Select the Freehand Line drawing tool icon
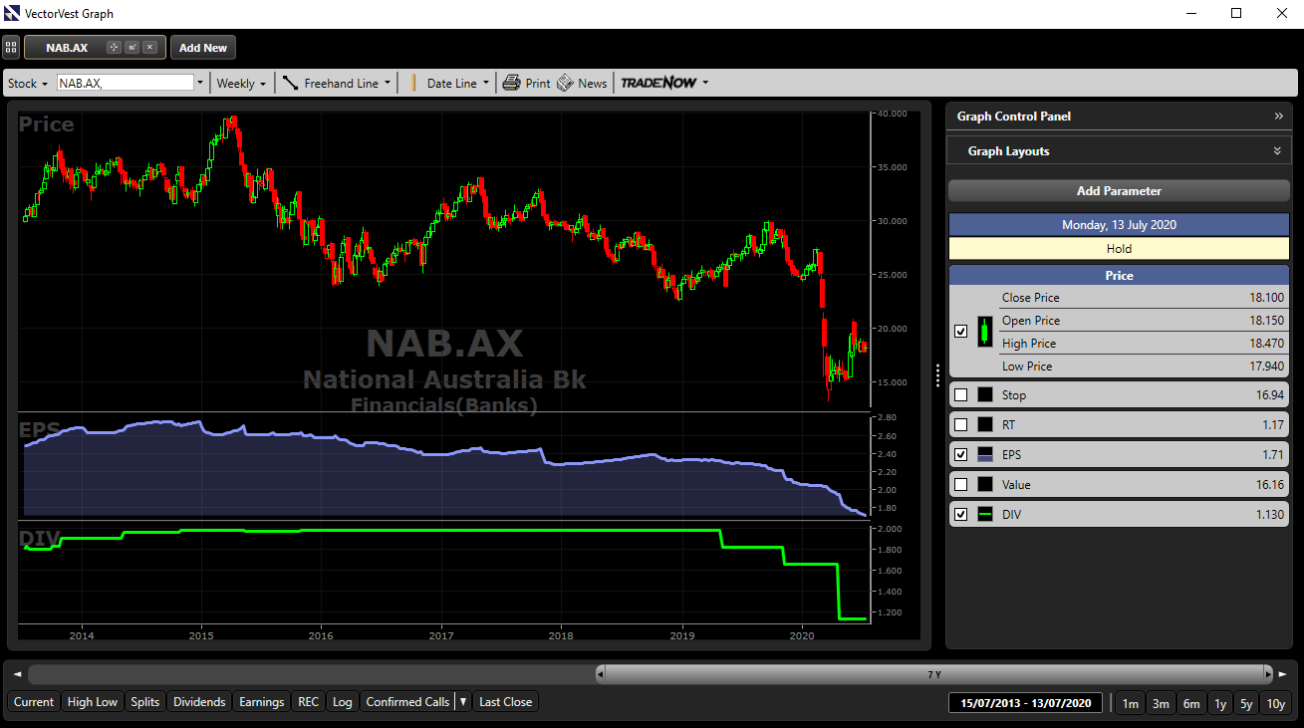Screen dimensions: 1304x728 pyautogui.click(x=291, y=84)
